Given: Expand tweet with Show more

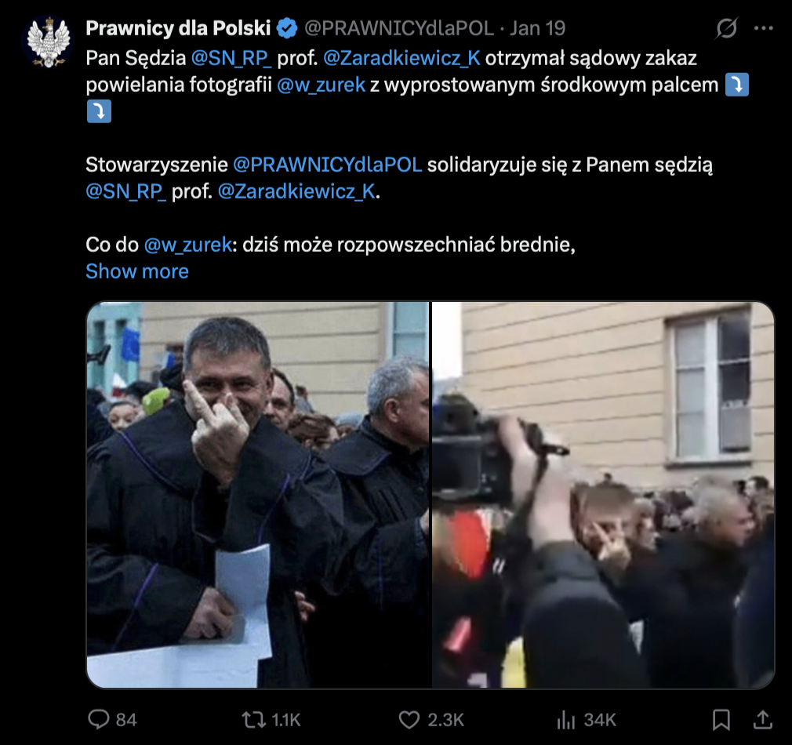Looking at the screenshot, I should coord(137,271).
